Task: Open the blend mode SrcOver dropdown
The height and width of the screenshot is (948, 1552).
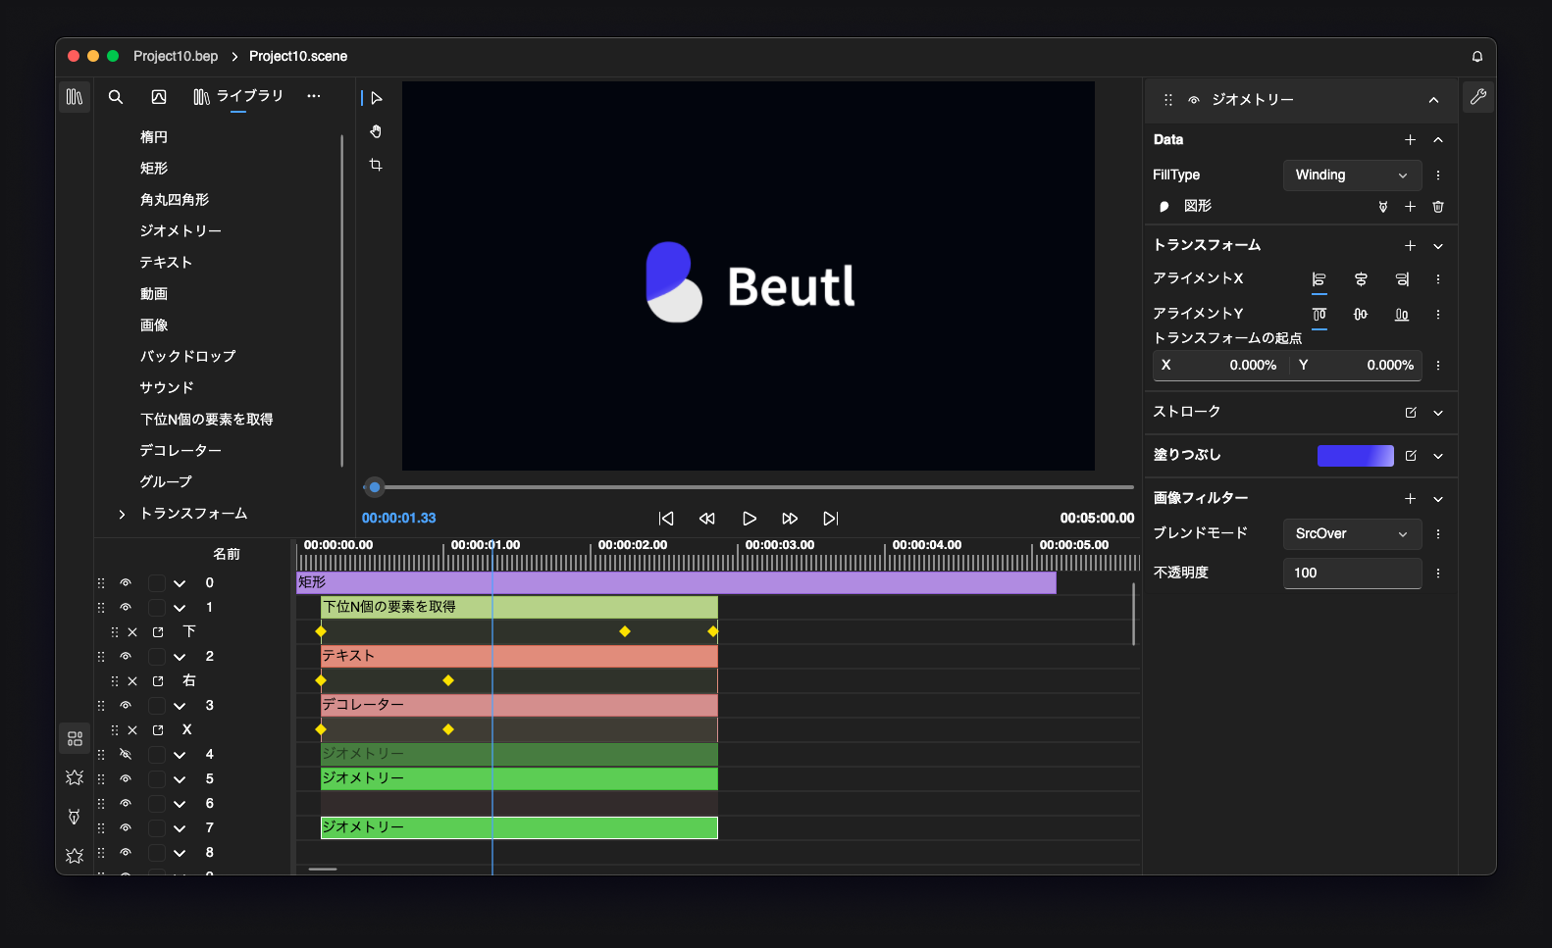Action: tap(1351, 534)
